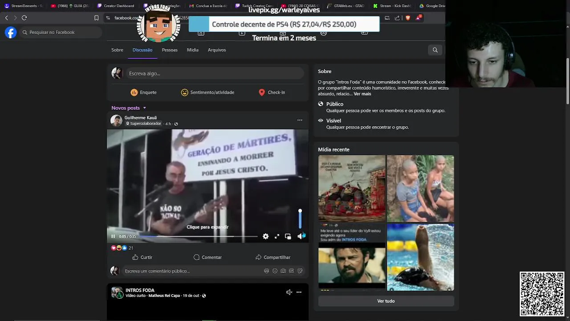
Task: Click the Facebook logo icon
Action: tap(11, 32)
